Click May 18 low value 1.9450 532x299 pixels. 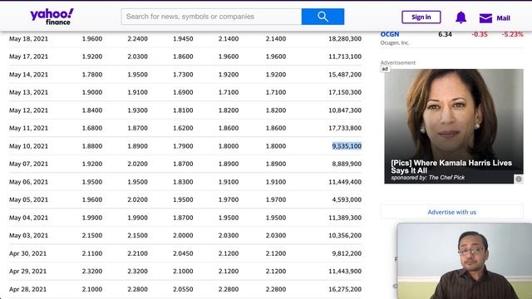tap(183, 39)
